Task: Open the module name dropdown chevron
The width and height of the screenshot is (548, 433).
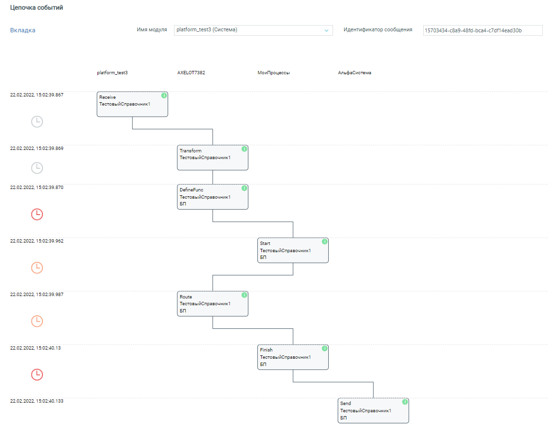Action: click(326, 30)
